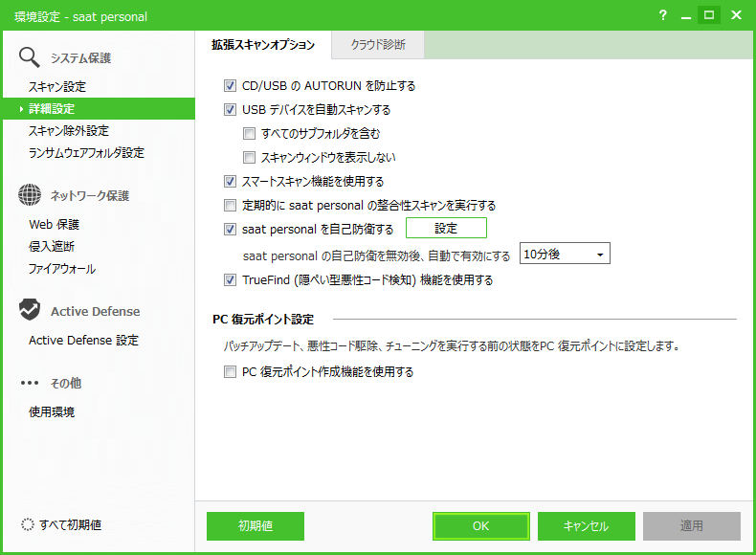Toggle USB デバイスを自動スキャンする checkbox

(x=230, y=110)
